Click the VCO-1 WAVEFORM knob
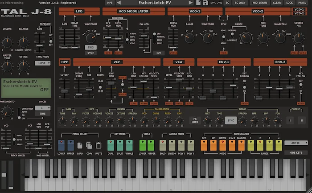The image size is (312, 193). point(208,38)
